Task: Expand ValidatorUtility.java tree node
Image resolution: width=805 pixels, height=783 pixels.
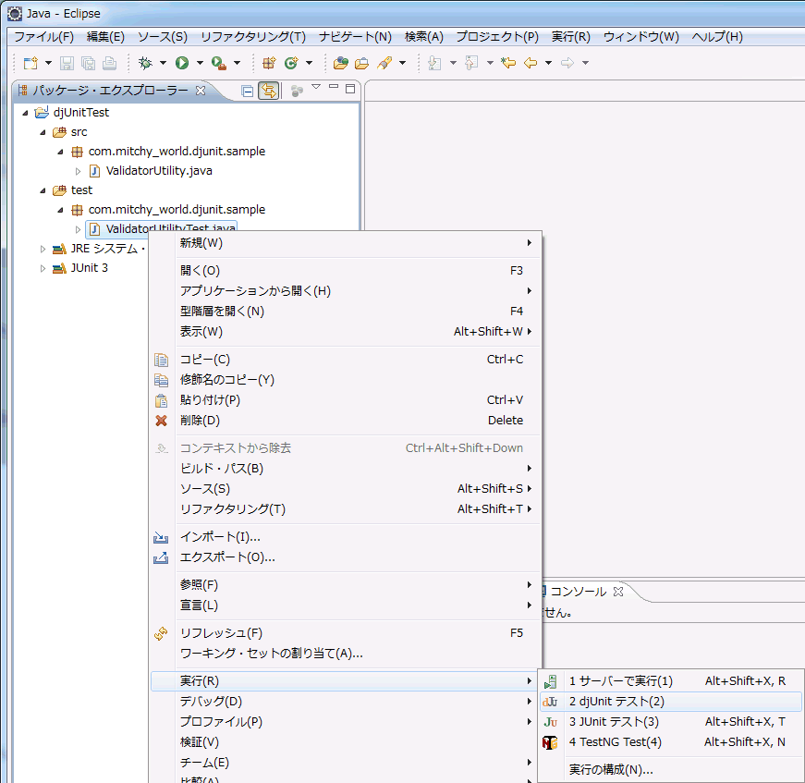Action: pyautogui.click(x=78, y=171)
